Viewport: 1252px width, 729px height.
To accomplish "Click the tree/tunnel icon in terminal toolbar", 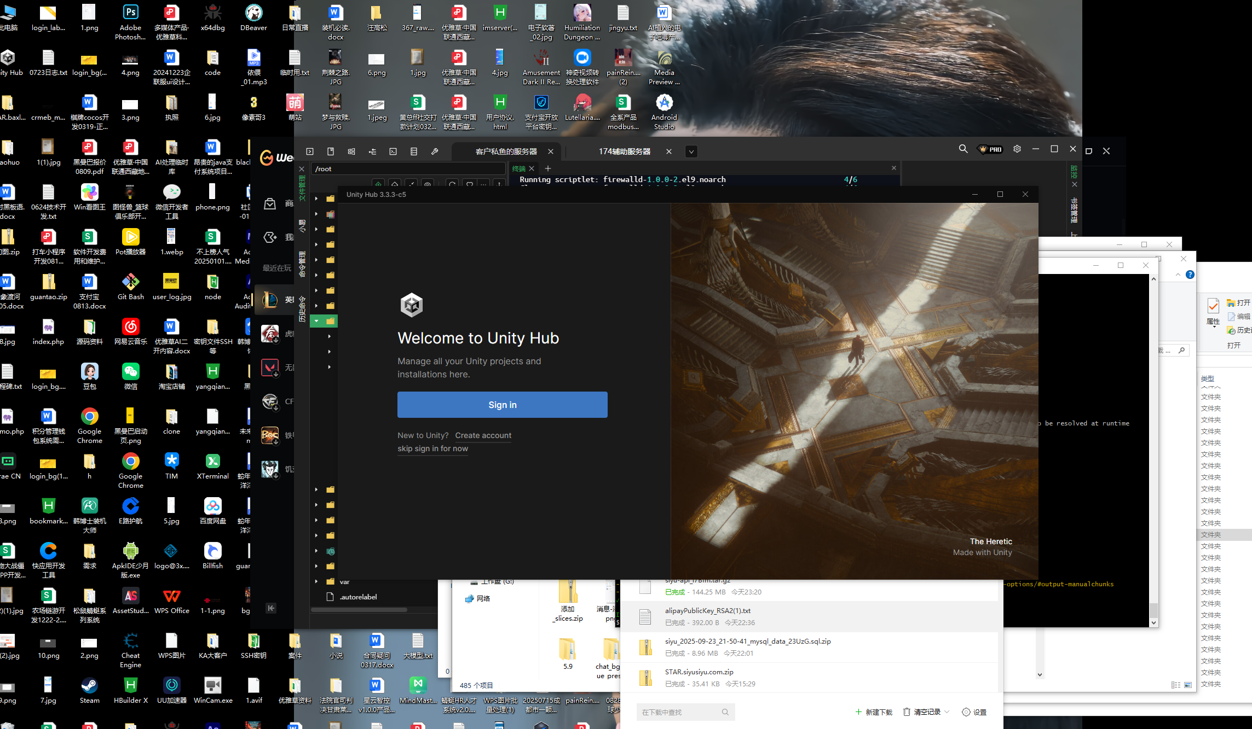I will tap(372, 151).
